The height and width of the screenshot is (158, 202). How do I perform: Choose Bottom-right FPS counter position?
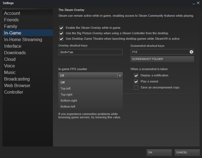click(x=90, y=100)
